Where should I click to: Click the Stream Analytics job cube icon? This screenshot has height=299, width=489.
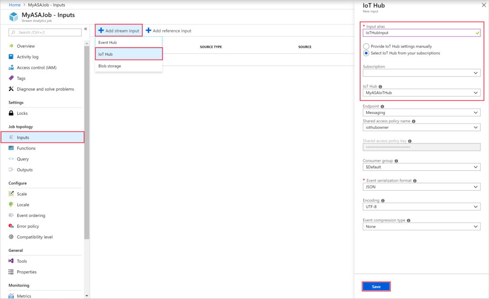click(14, 17)
